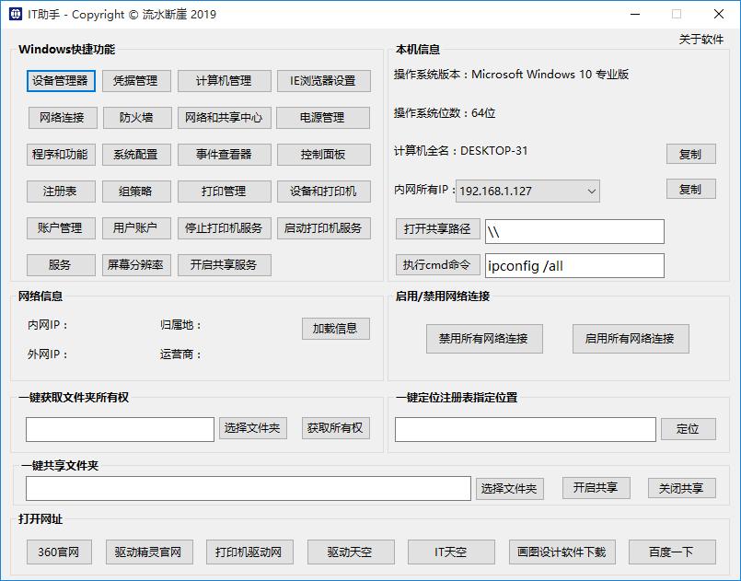This screenshot has height=581, width=741.
Task: Copy the selected 内网 IP address
Action: tap(691, 189)
